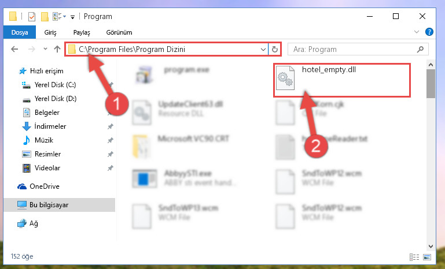Open the Görünüm ribbon tab
Screen dimensions: 445x269
point(119,32)
